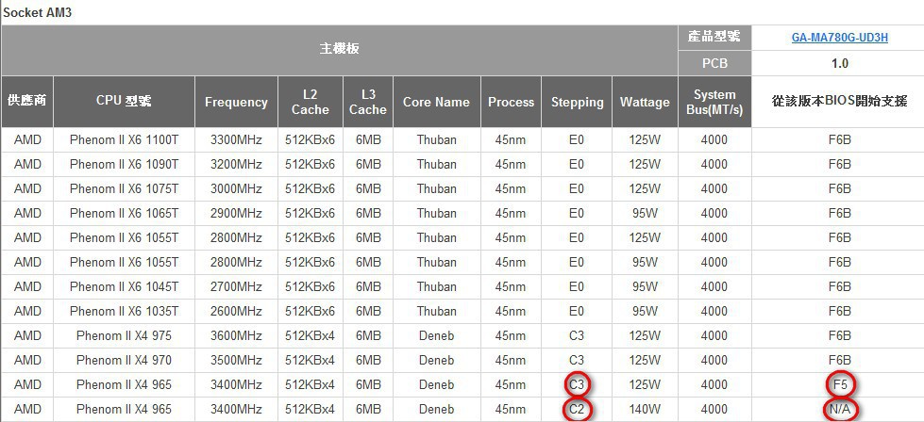Click E0 in the 1045T row
The height and width of the screenshot is (422, 924).
tap(577, 286)
